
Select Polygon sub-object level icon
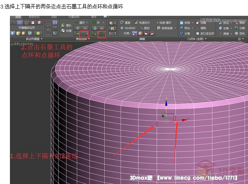point(33,22)
